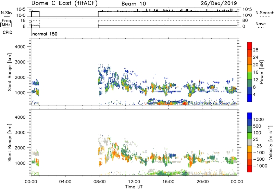This screenshot has height=189, width=274.
Task: Click the 'CPID' label
Action: [x=8, y=32]
